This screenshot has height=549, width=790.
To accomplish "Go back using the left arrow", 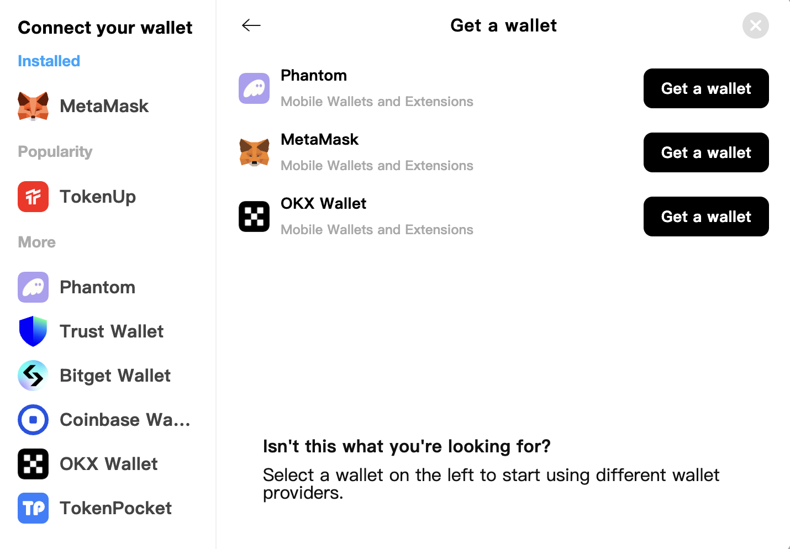I will click(251, 25).
